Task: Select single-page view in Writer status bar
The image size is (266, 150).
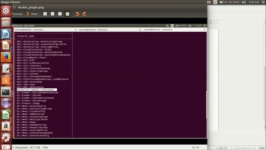Action: point(217,148)
